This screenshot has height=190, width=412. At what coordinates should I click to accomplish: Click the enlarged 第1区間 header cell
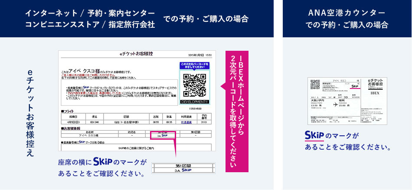click(183, 166)
